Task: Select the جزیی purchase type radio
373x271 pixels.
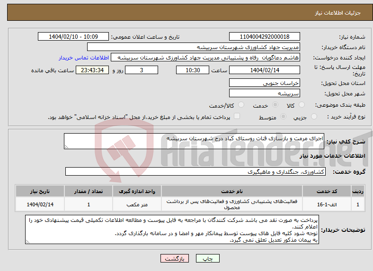Action: [x=314, y=117]
